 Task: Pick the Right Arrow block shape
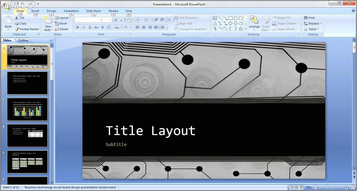[230, 23]
